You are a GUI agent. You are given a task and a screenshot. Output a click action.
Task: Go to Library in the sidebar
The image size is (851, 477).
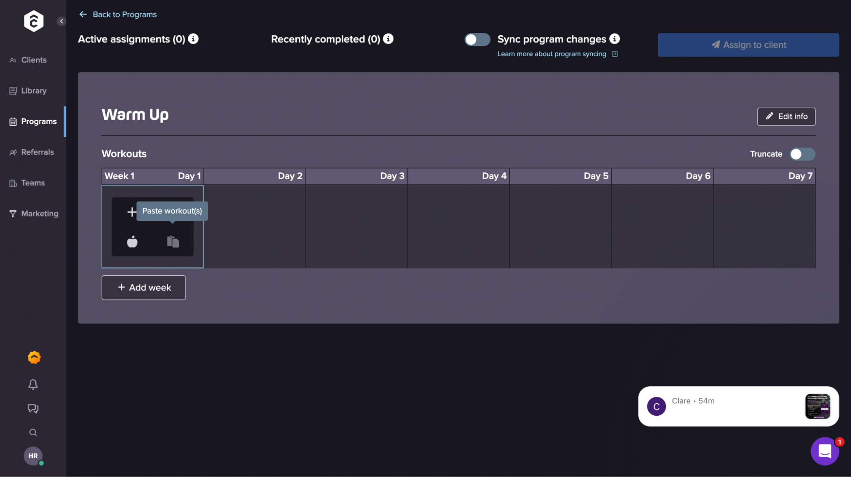(x=33, y=91)
